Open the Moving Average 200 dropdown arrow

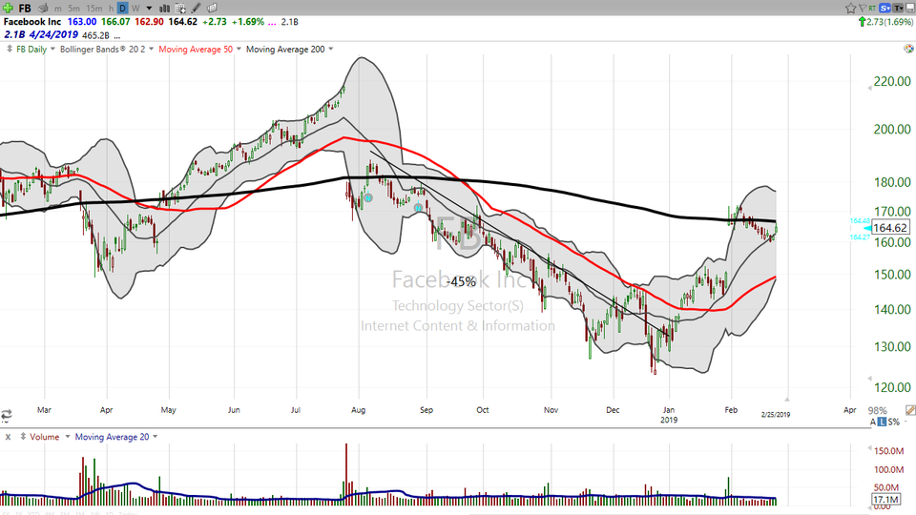[331, 49]
